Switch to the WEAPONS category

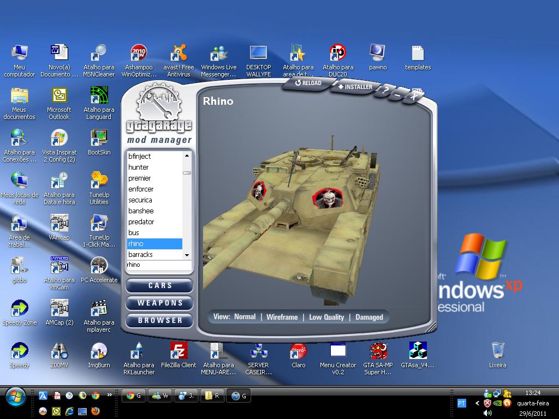159,303
